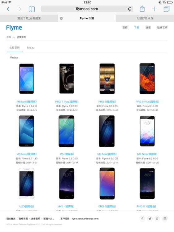Open the Twitter icon in the footer
Image resolution: width=174 pixels, height=232 pixels.
(150, 218)
